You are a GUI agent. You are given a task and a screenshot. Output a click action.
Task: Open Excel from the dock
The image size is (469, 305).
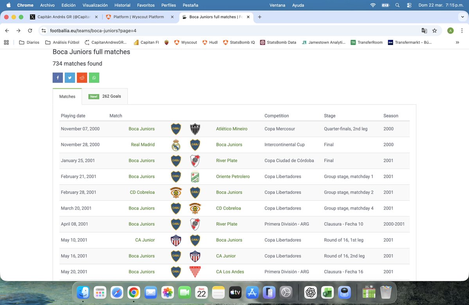pos(327,292)
